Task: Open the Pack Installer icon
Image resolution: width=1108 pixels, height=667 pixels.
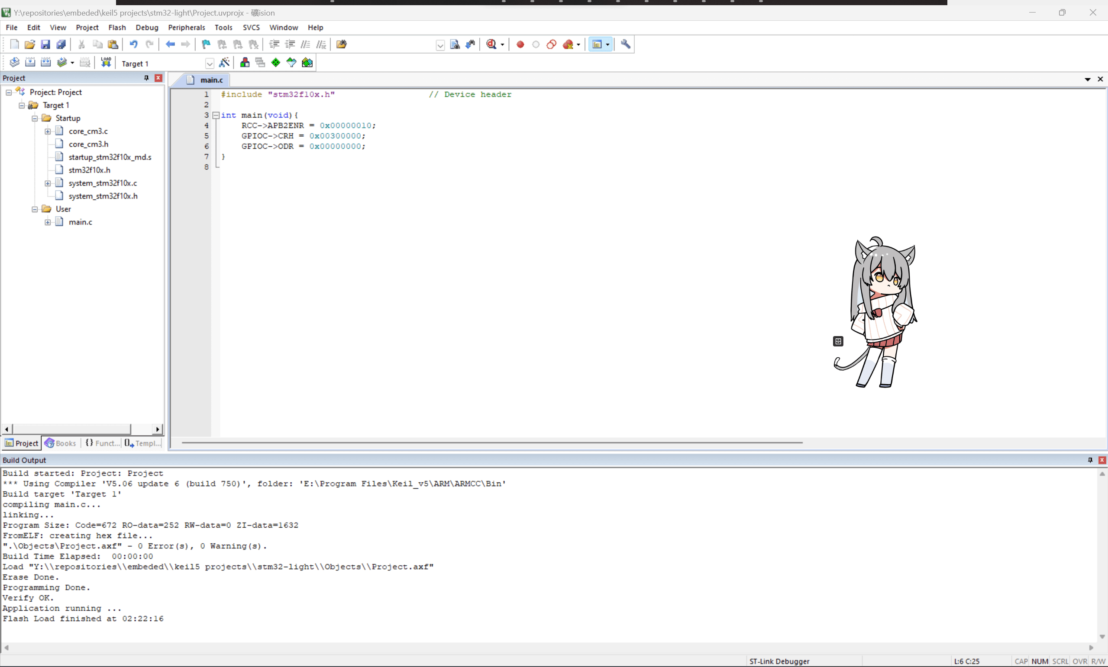Action: pyautogui.click(x=307, y=62)
